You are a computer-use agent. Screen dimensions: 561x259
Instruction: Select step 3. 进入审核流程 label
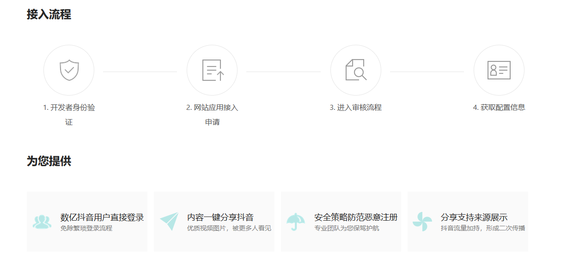tap(356, 108)
